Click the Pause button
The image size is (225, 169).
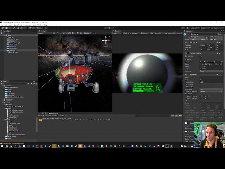point(110,28)
